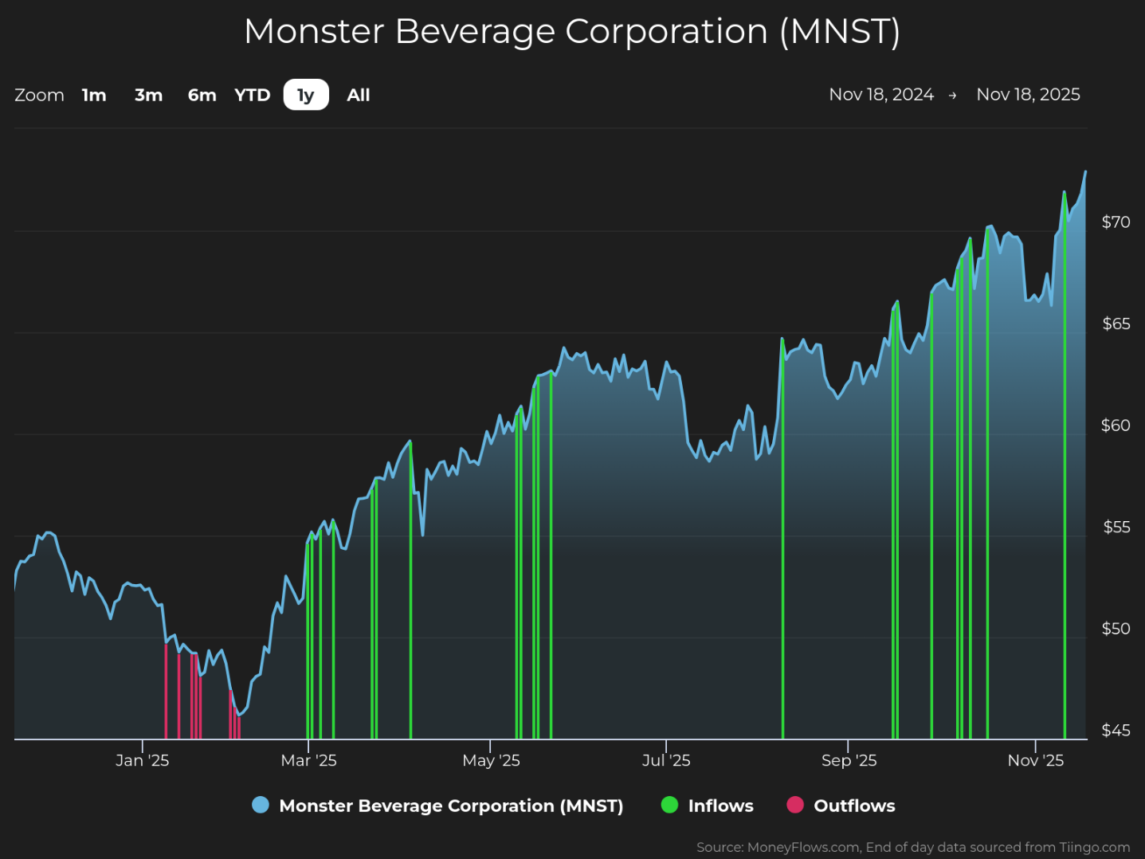Viewport: 1145px width, 859px height.
Task: Click the Jan '25 axis tick label
Action: coord(142,760)
